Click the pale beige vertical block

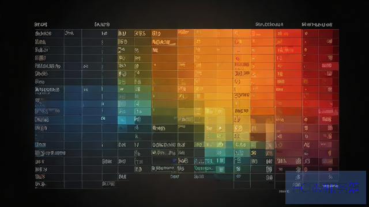(x=270, y=132)
